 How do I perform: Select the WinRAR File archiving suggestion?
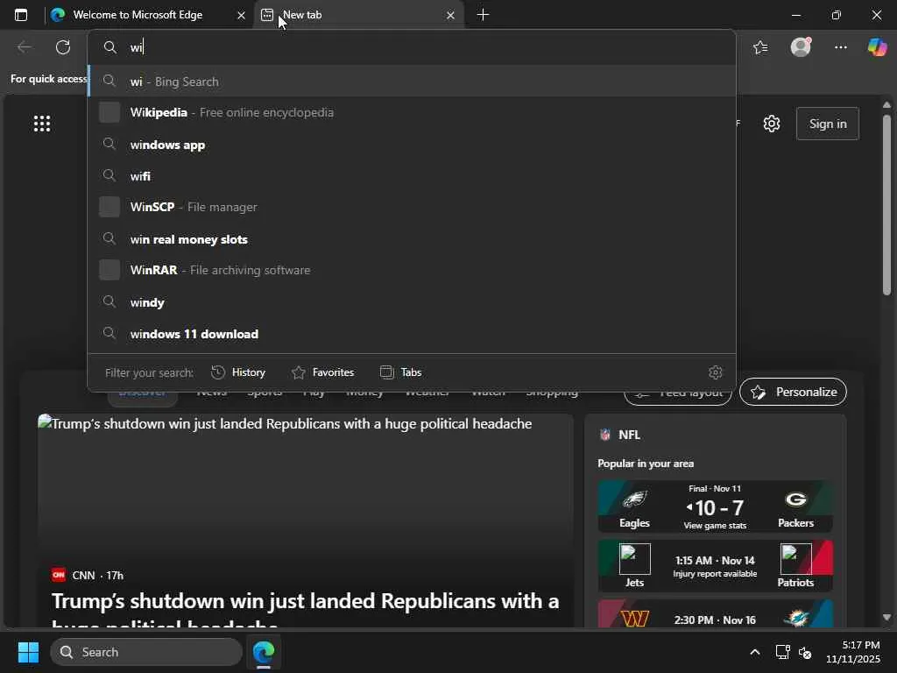coord(412,270)
